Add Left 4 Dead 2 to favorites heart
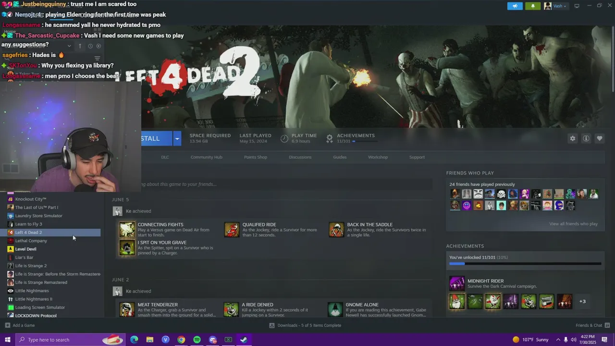 point(600,138)
